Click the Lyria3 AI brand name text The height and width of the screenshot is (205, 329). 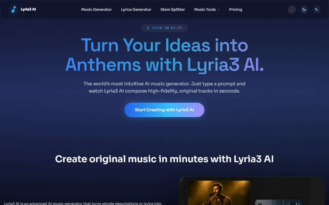click(x=28, y=9)
